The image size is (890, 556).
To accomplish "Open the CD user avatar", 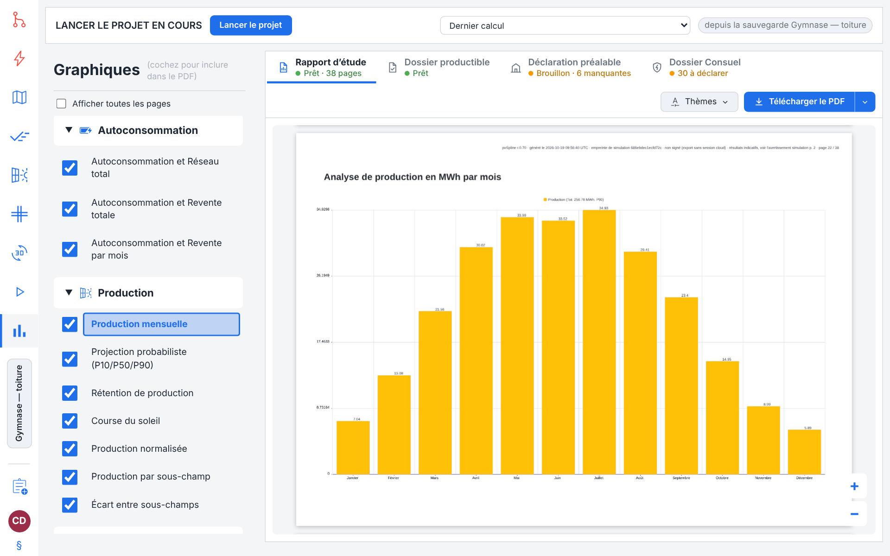I will (19, 521).
